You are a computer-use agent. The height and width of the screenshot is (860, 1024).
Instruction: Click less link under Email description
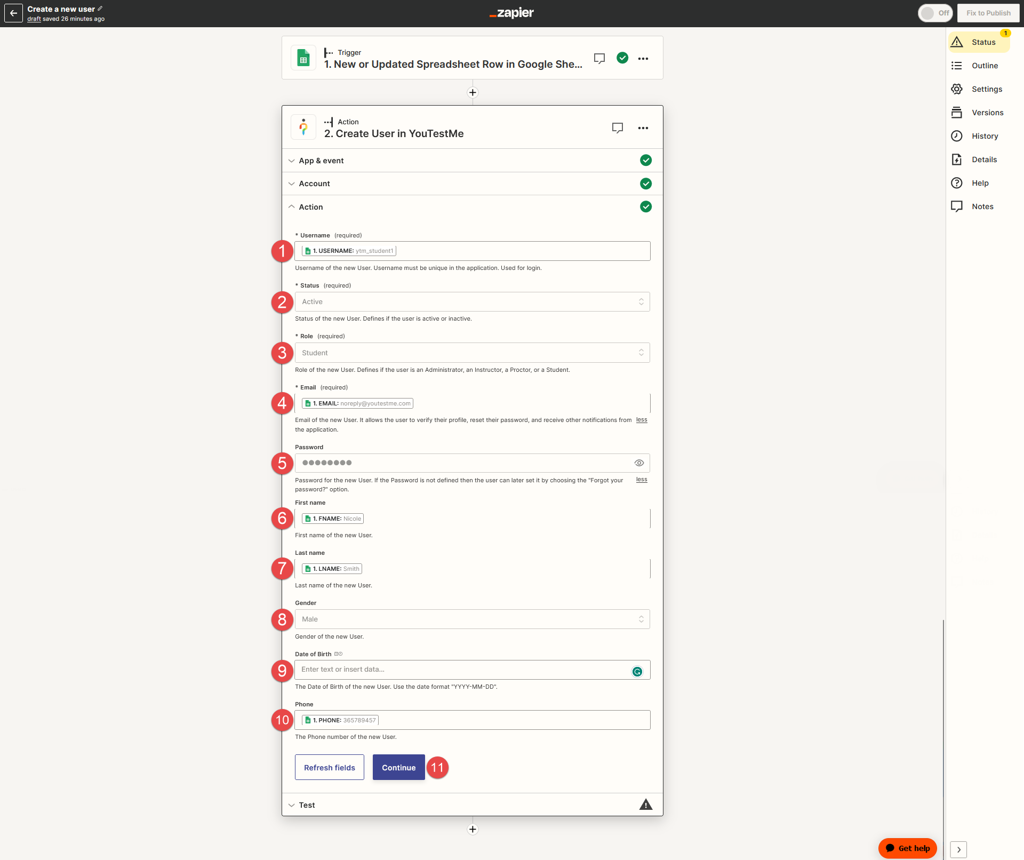coord(642,420)
